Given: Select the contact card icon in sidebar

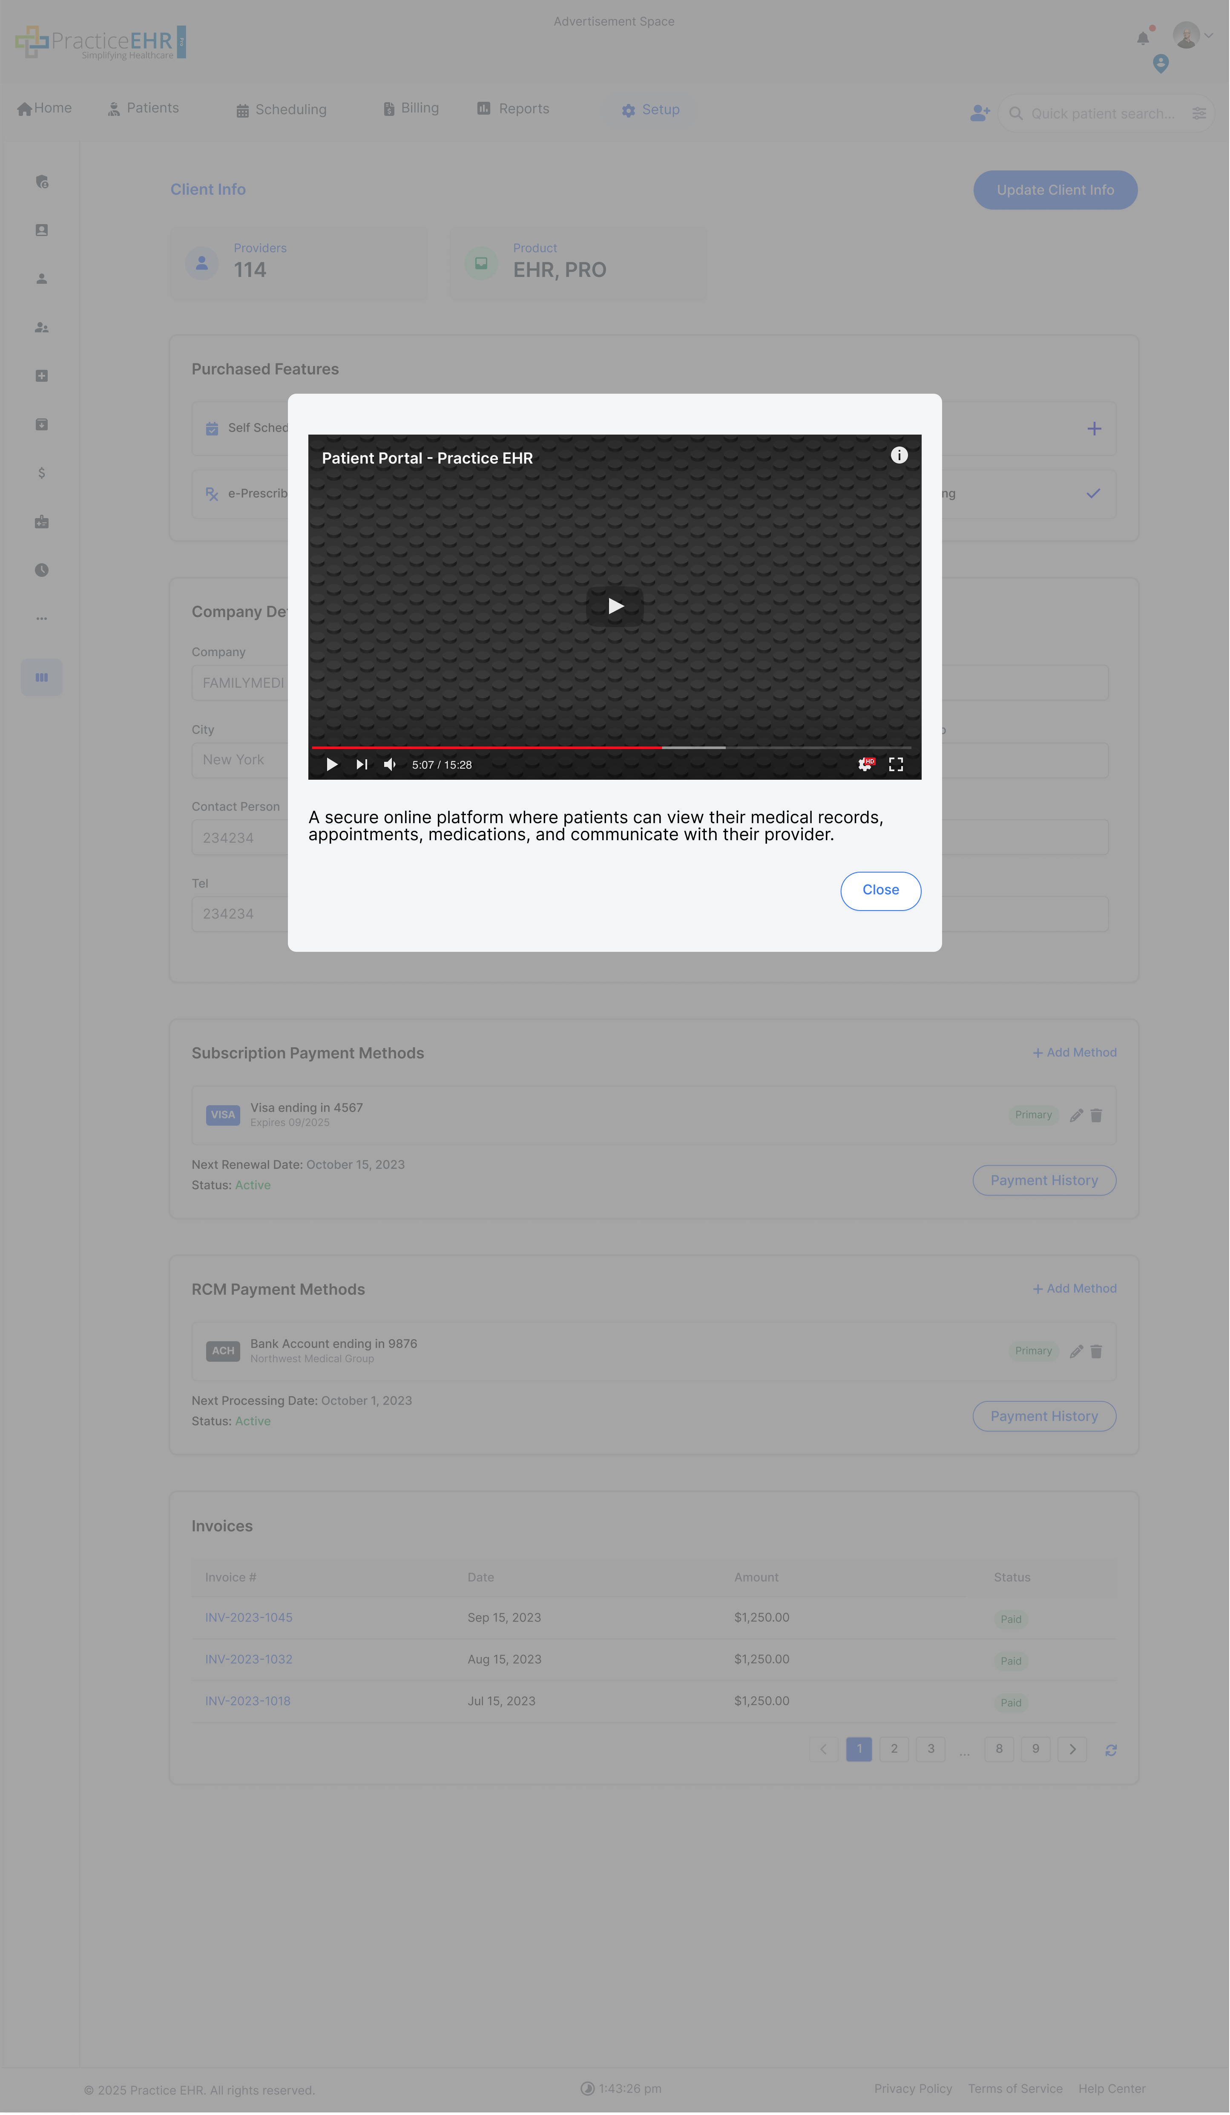Looking at the screenshot, I should click(x=42, y=230).
